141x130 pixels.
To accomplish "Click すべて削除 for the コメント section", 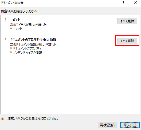I will coord(127,21).
